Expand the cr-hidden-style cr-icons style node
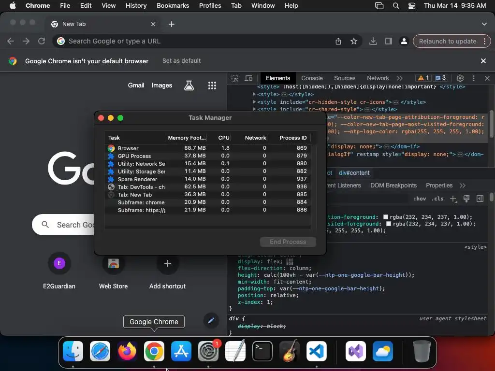Screen dimensions: 495x371 coord(254,102)
